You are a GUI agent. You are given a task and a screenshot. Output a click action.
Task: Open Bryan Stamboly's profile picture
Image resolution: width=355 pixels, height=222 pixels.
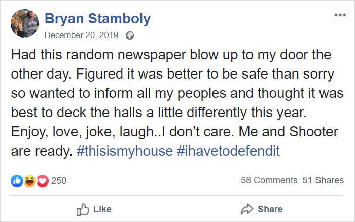[25, 24]
